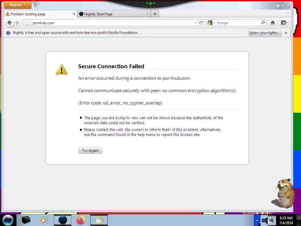
Task: Click the search magnifier icon
Action: point(263,23)
